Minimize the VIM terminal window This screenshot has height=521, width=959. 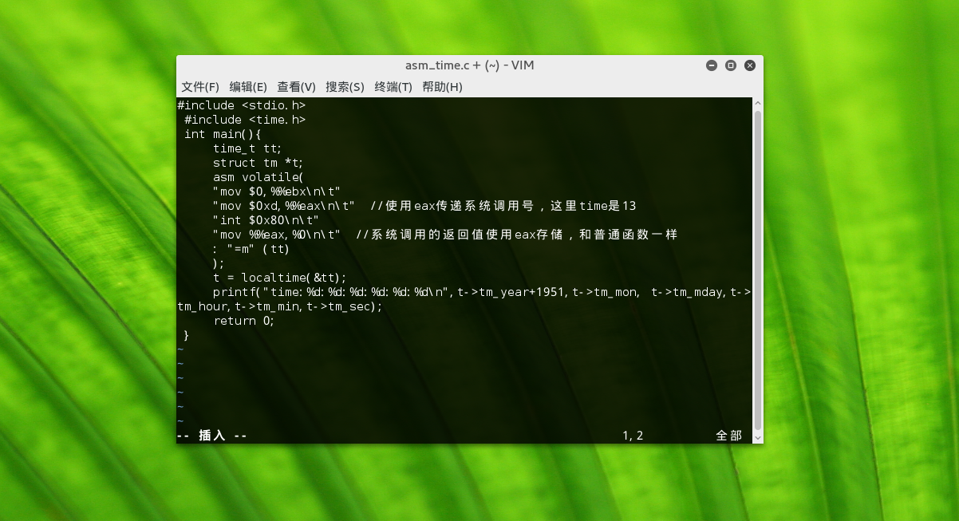point(711,65)
